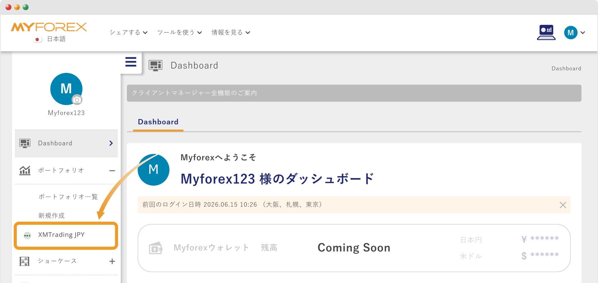598x283 pixels.
Task: Click the yellow minimize window button
Action: tap(17, 7)
